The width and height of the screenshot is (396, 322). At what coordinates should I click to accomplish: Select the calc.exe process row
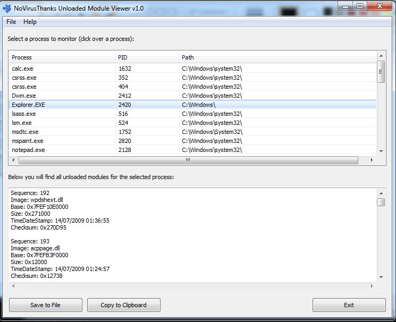(193, 69)
